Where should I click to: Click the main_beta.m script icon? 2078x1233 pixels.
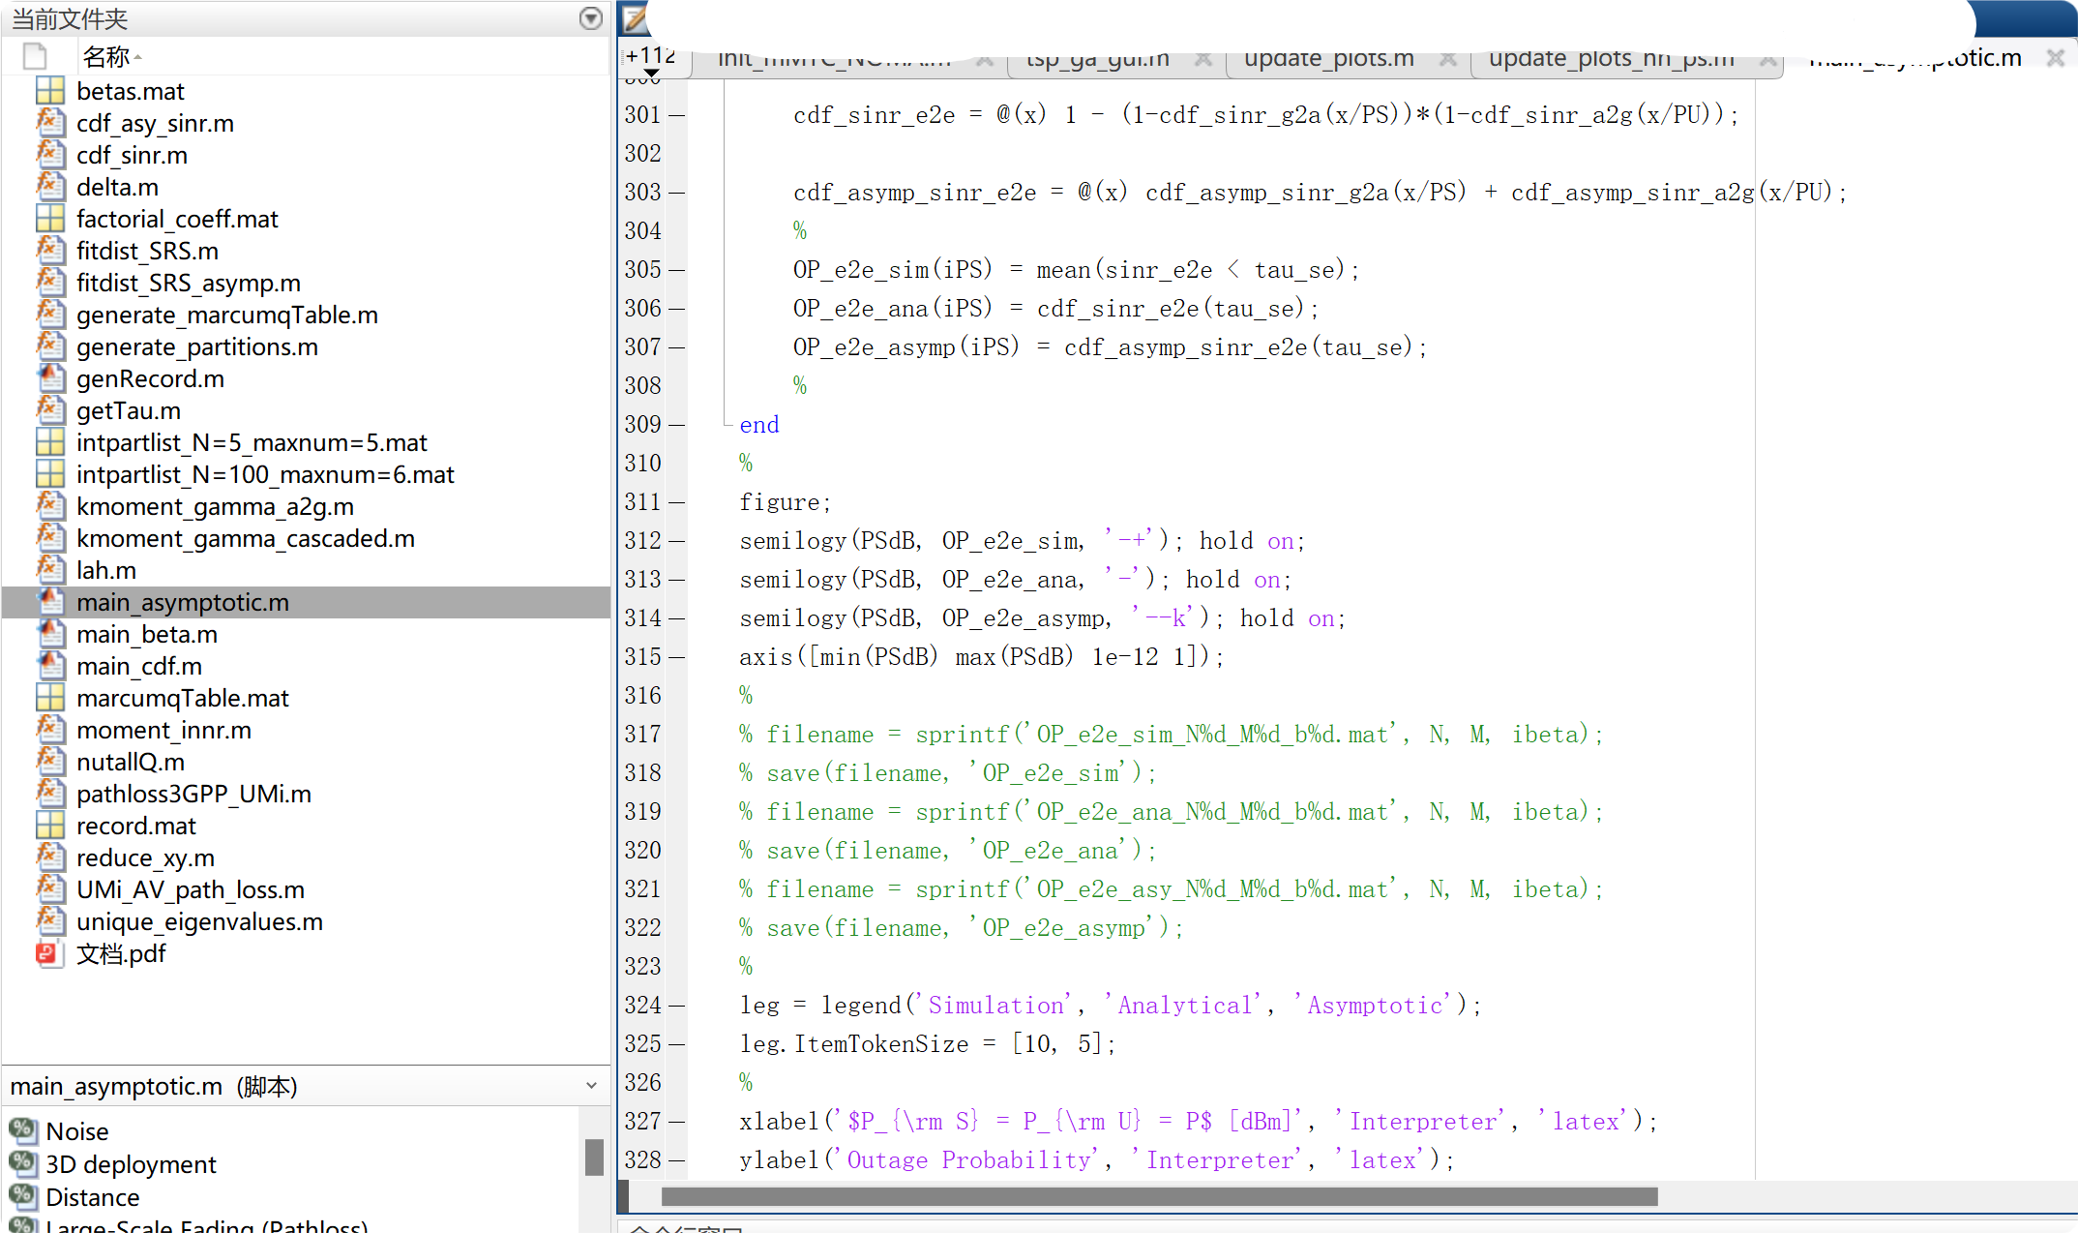click(x=49, y=634)
